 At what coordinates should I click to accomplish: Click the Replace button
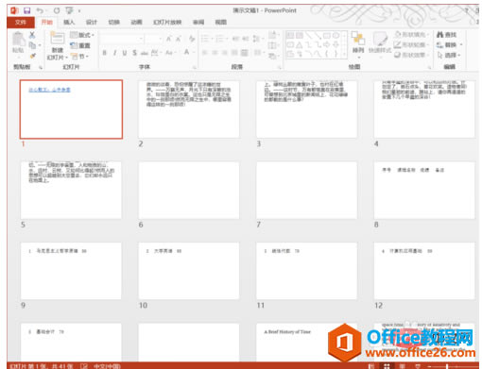(450, 45)
